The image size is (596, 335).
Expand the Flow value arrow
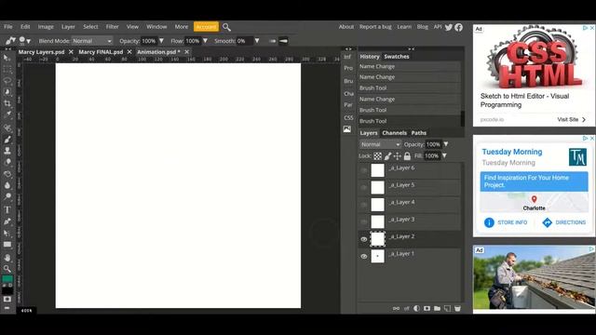pyautogui.click(x=205, y=41)
